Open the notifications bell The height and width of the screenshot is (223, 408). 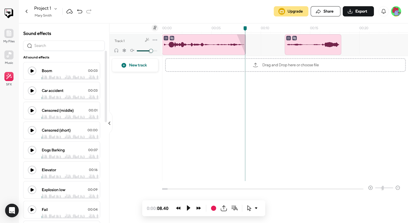click(384, 11)
